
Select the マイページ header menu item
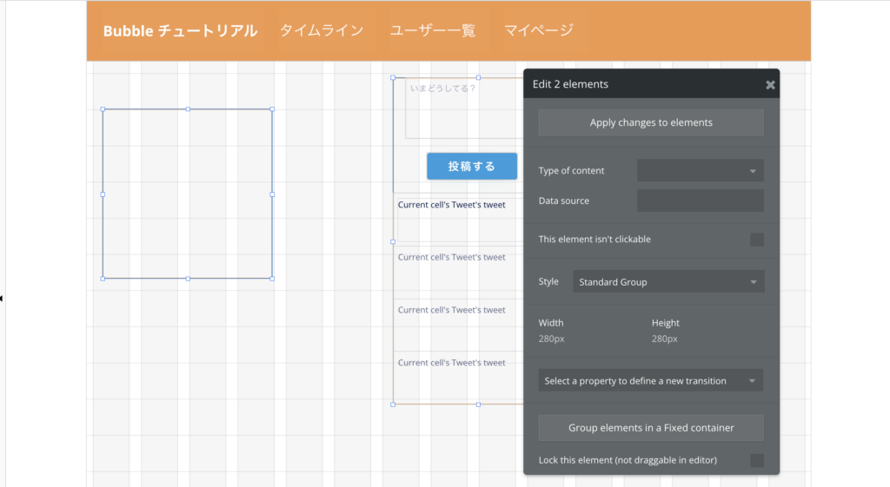539,30
